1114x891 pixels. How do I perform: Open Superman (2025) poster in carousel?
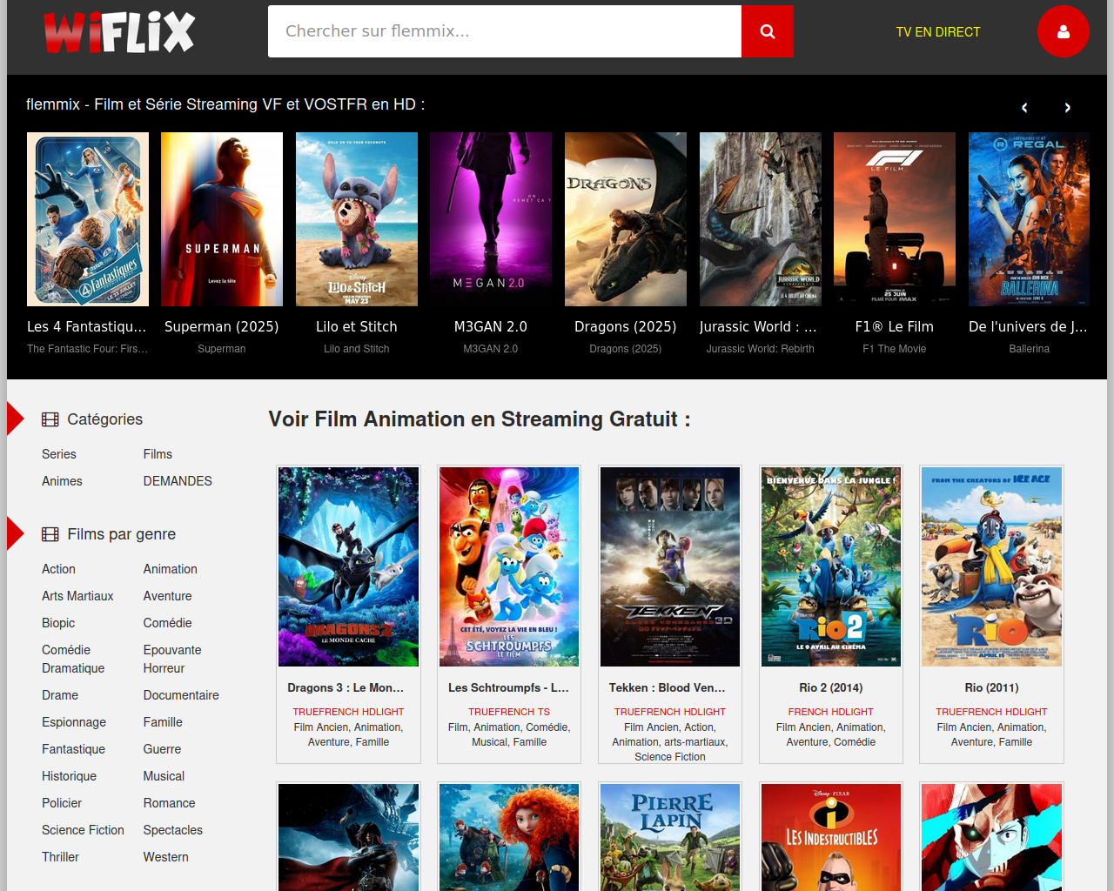coord(222,219)
